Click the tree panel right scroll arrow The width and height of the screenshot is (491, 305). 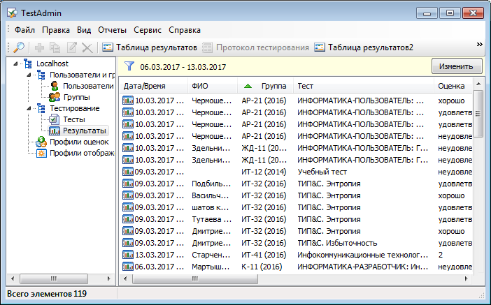108,278
